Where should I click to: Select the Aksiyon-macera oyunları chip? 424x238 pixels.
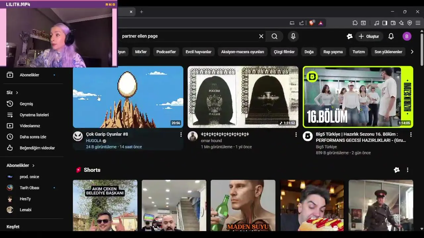point(242,52)
